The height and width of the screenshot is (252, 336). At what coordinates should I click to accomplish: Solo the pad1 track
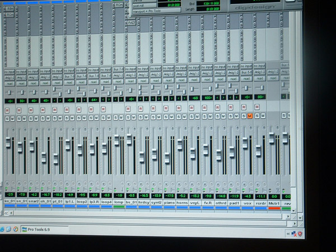pos(231,116)
